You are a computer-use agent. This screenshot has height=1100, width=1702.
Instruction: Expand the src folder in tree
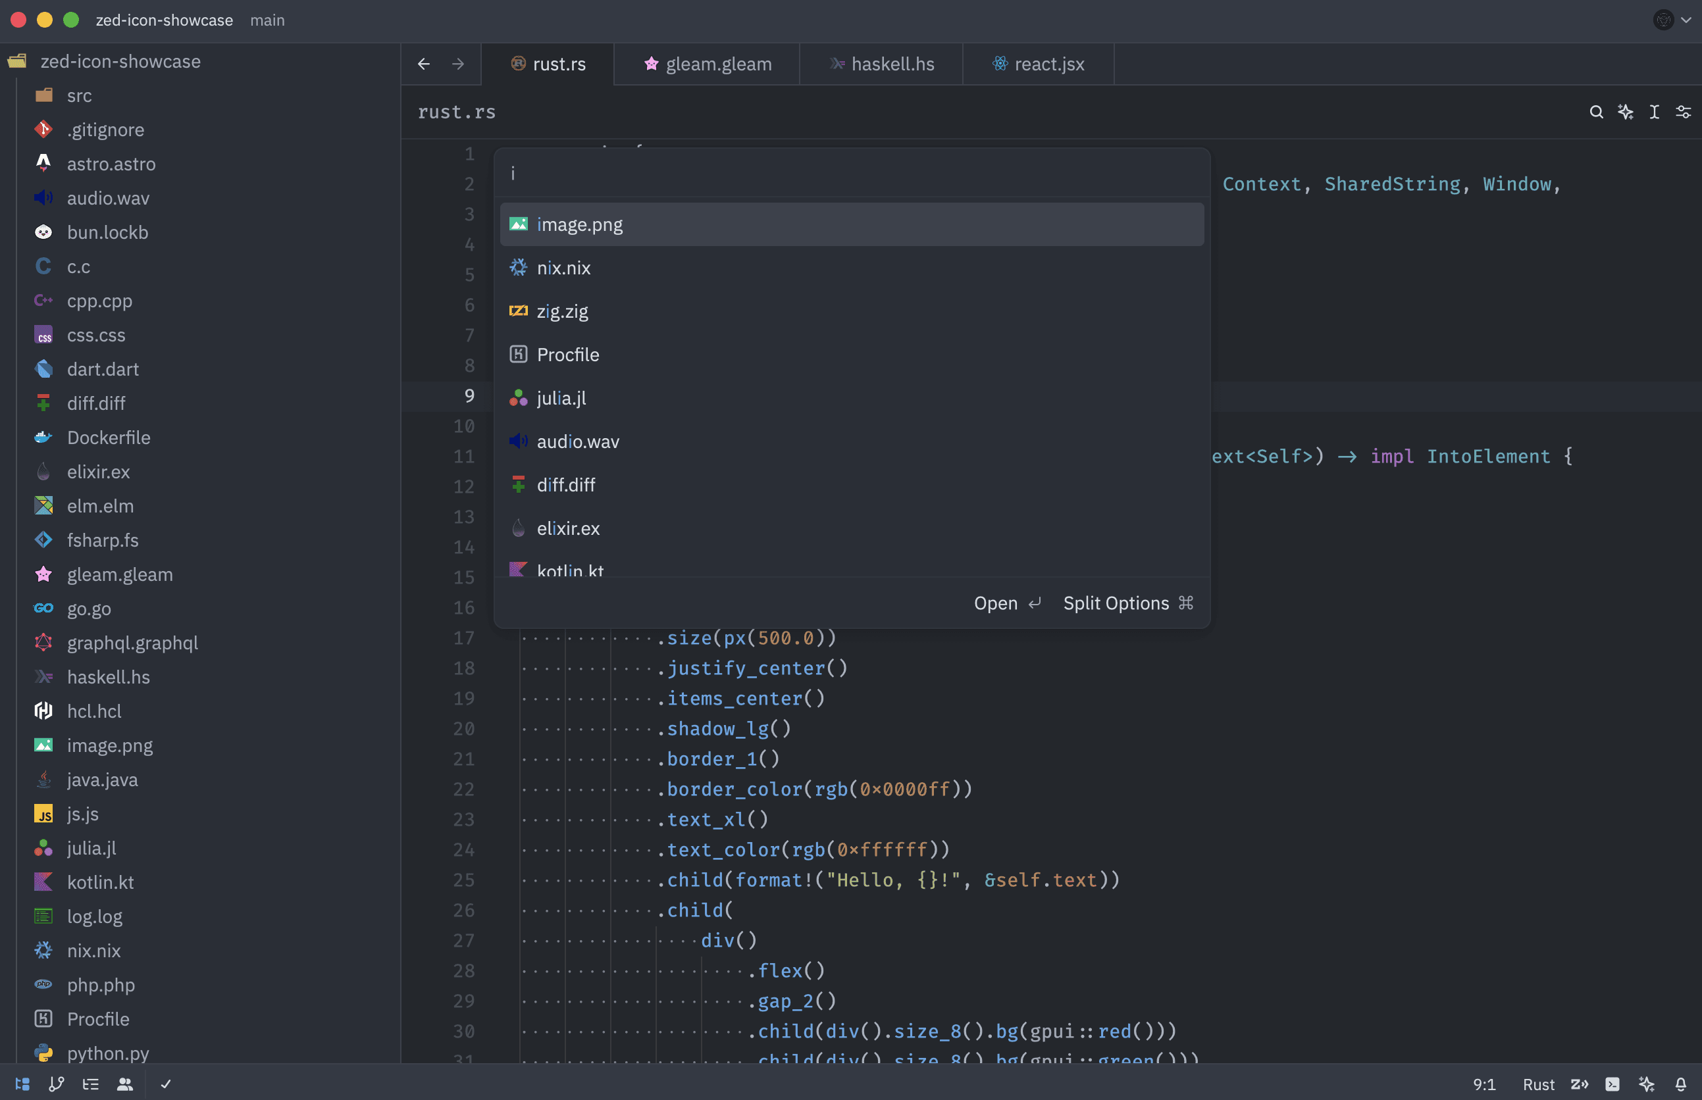pos(78,95)
